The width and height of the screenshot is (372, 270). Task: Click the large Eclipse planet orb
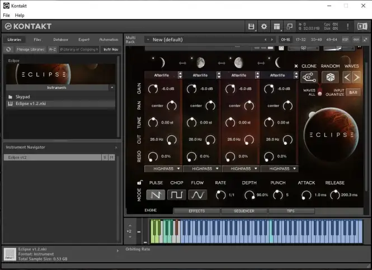coord(331,134)
